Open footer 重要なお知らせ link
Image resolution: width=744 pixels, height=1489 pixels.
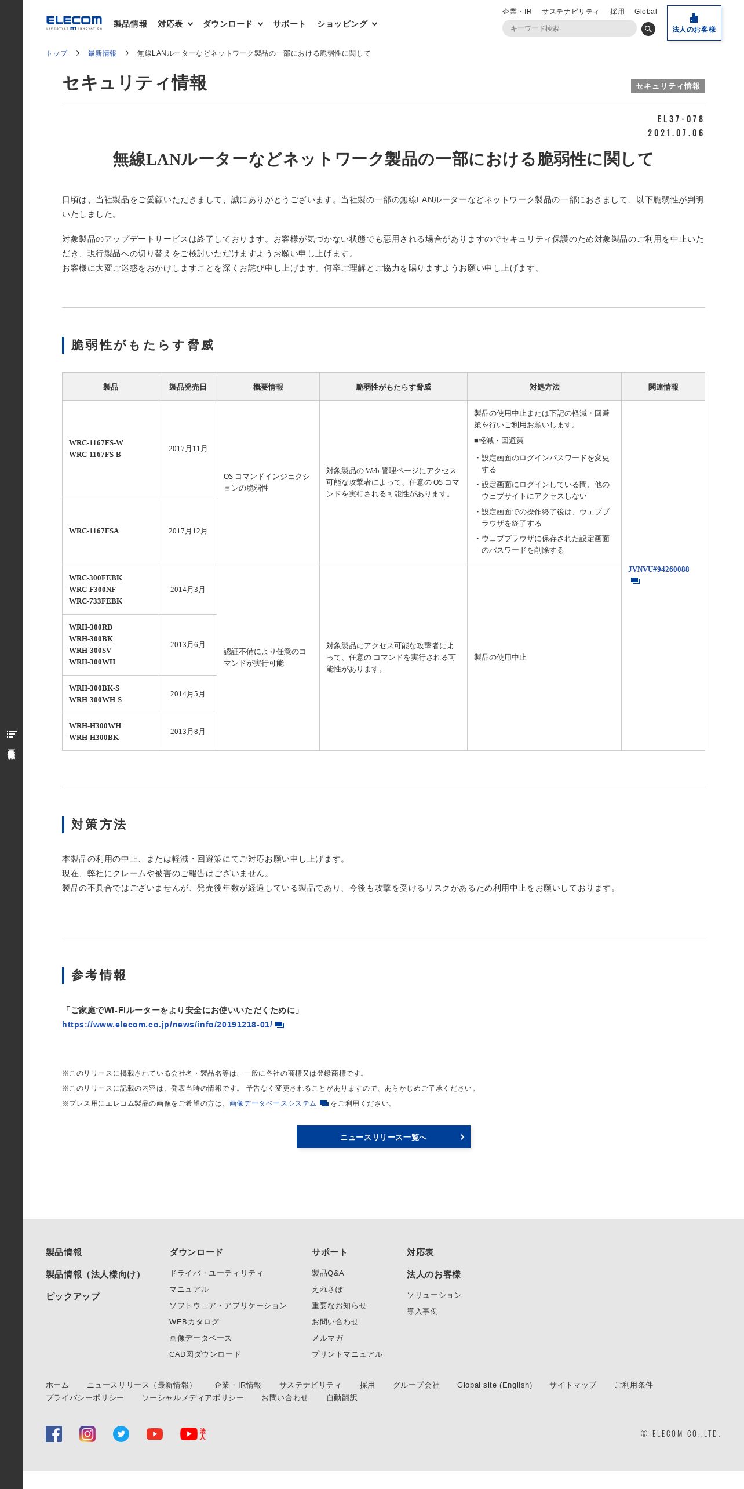pos(339,1305)
